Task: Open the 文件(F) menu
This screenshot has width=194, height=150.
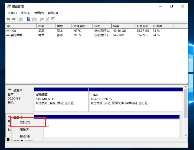Action: pos(12,13)
